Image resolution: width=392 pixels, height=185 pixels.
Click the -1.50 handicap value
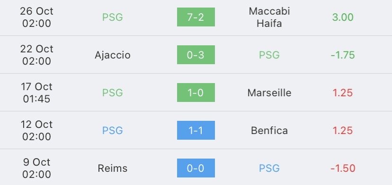343,168
